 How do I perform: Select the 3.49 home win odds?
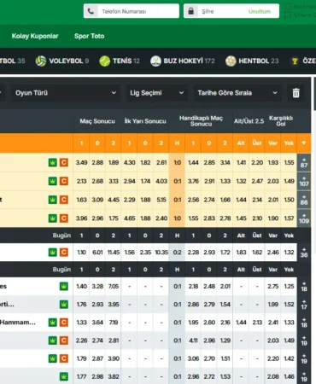pyautogui.click(x=81, y=162)
